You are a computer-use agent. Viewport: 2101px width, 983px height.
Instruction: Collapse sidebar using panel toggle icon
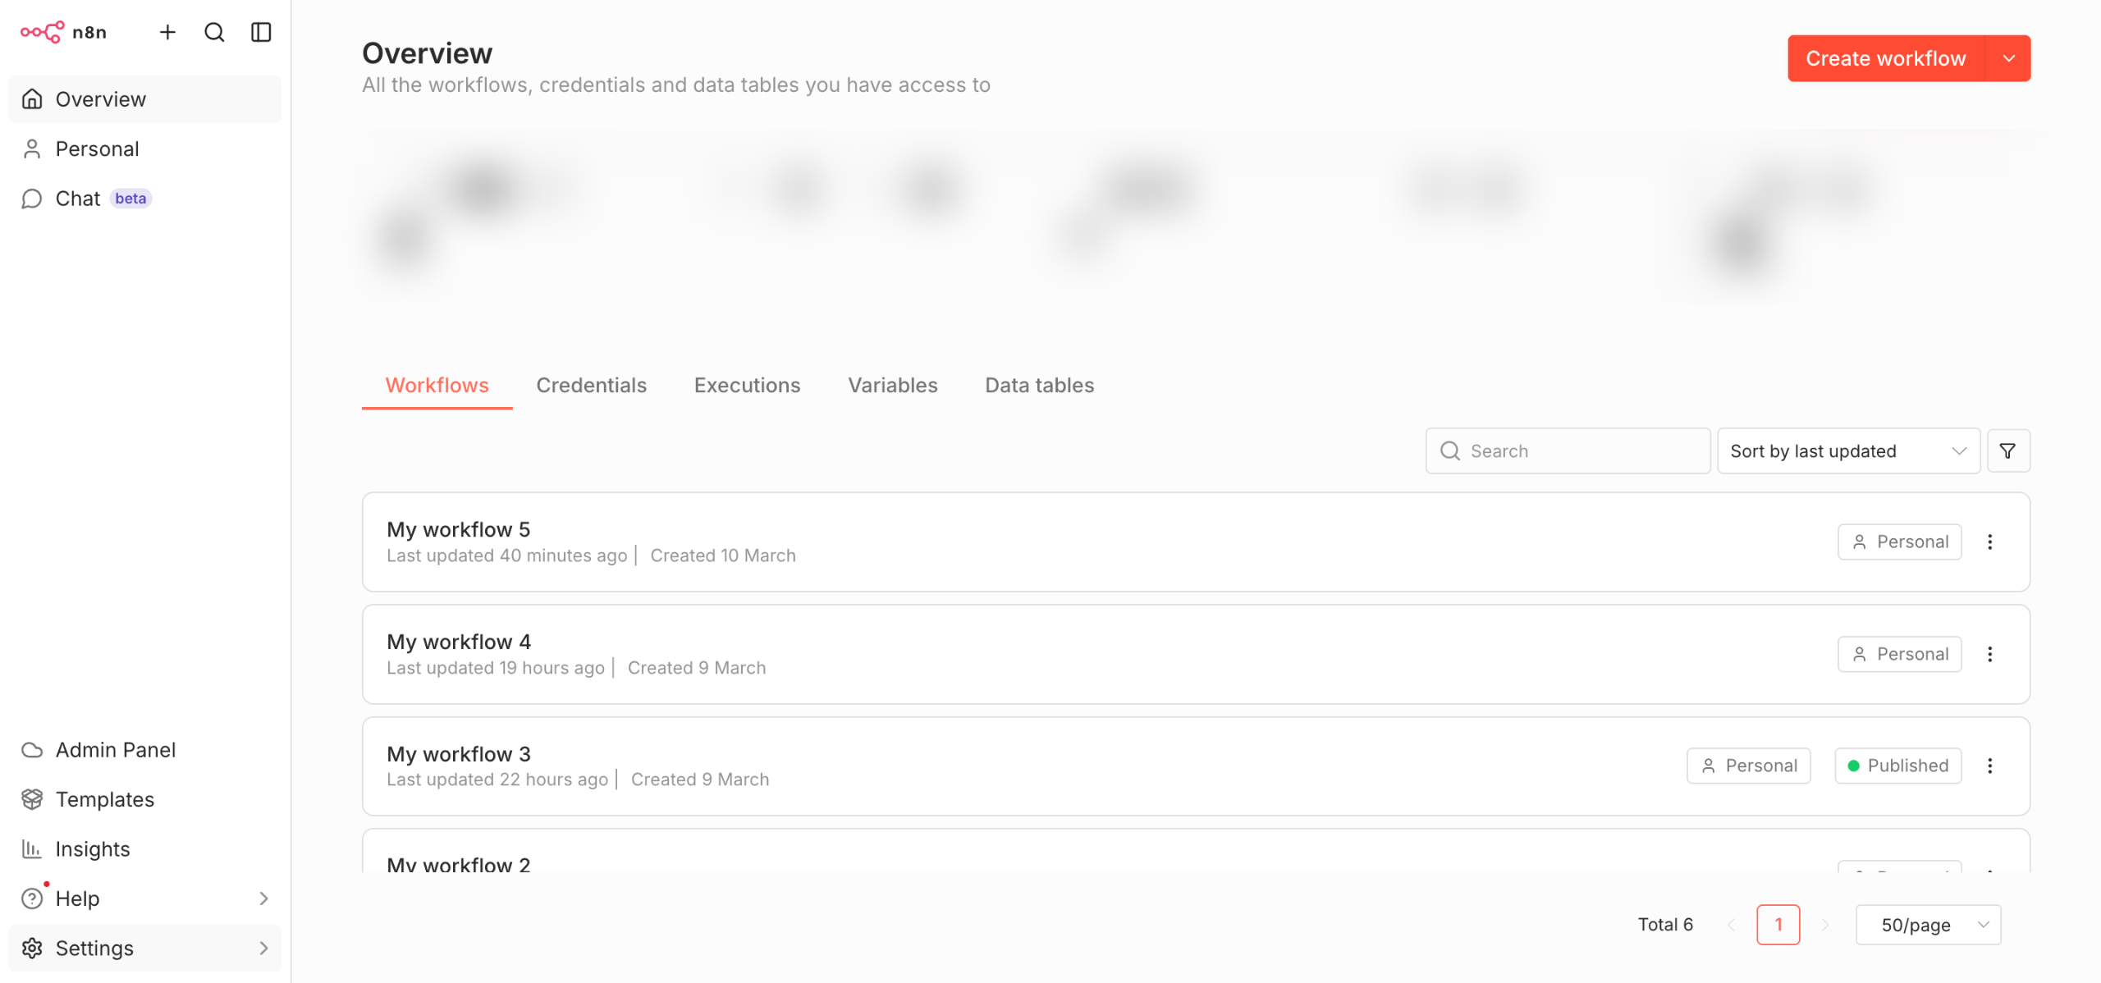point(261,32)
